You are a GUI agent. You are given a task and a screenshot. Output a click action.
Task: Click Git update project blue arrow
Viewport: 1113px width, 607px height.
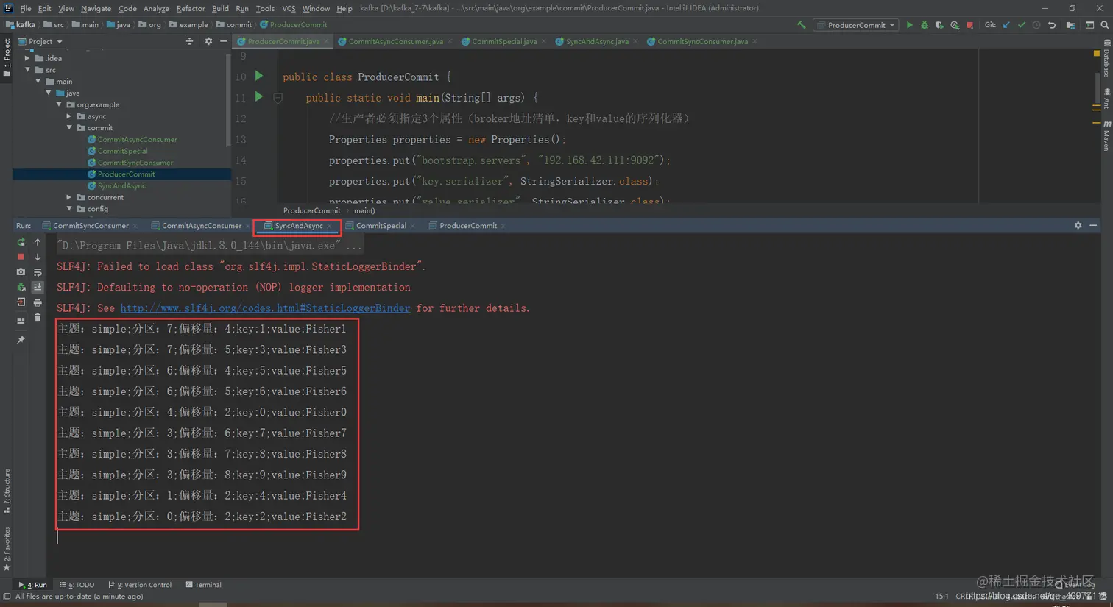1006,25
